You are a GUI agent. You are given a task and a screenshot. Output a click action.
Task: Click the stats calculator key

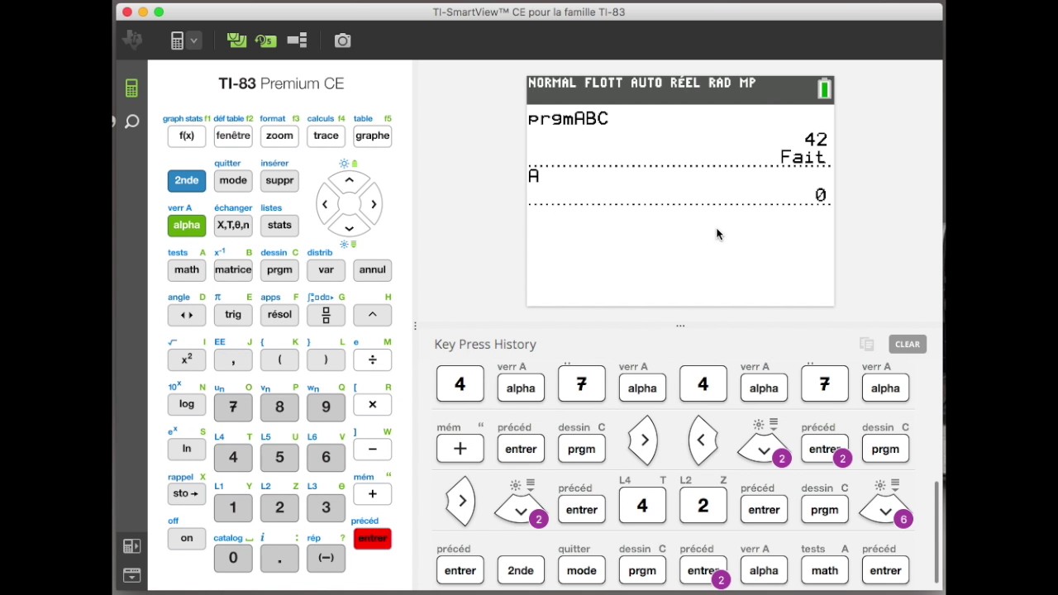[x=279, y=225]
